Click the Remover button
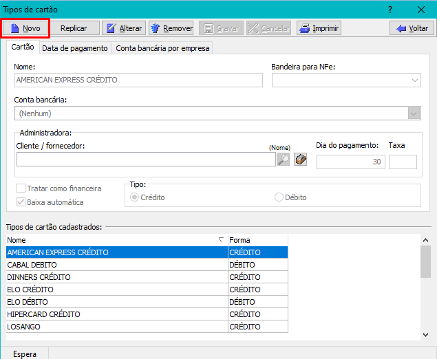 (x=171, y=28)
